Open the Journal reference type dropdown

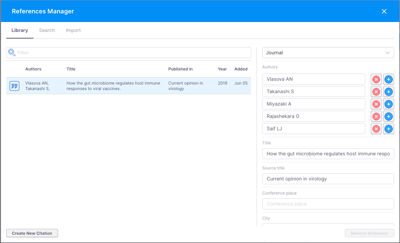(328, 53)
